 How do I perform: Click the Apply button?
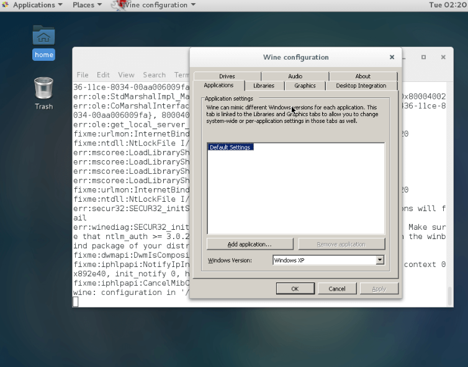coord(379,289)
